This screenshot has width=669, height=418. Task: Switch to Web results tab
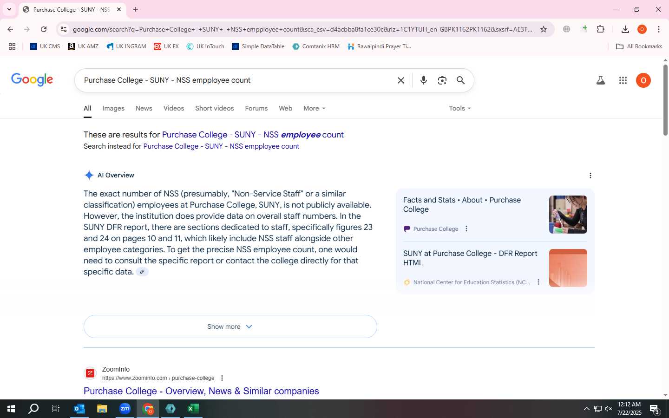(x=286, y=108)
